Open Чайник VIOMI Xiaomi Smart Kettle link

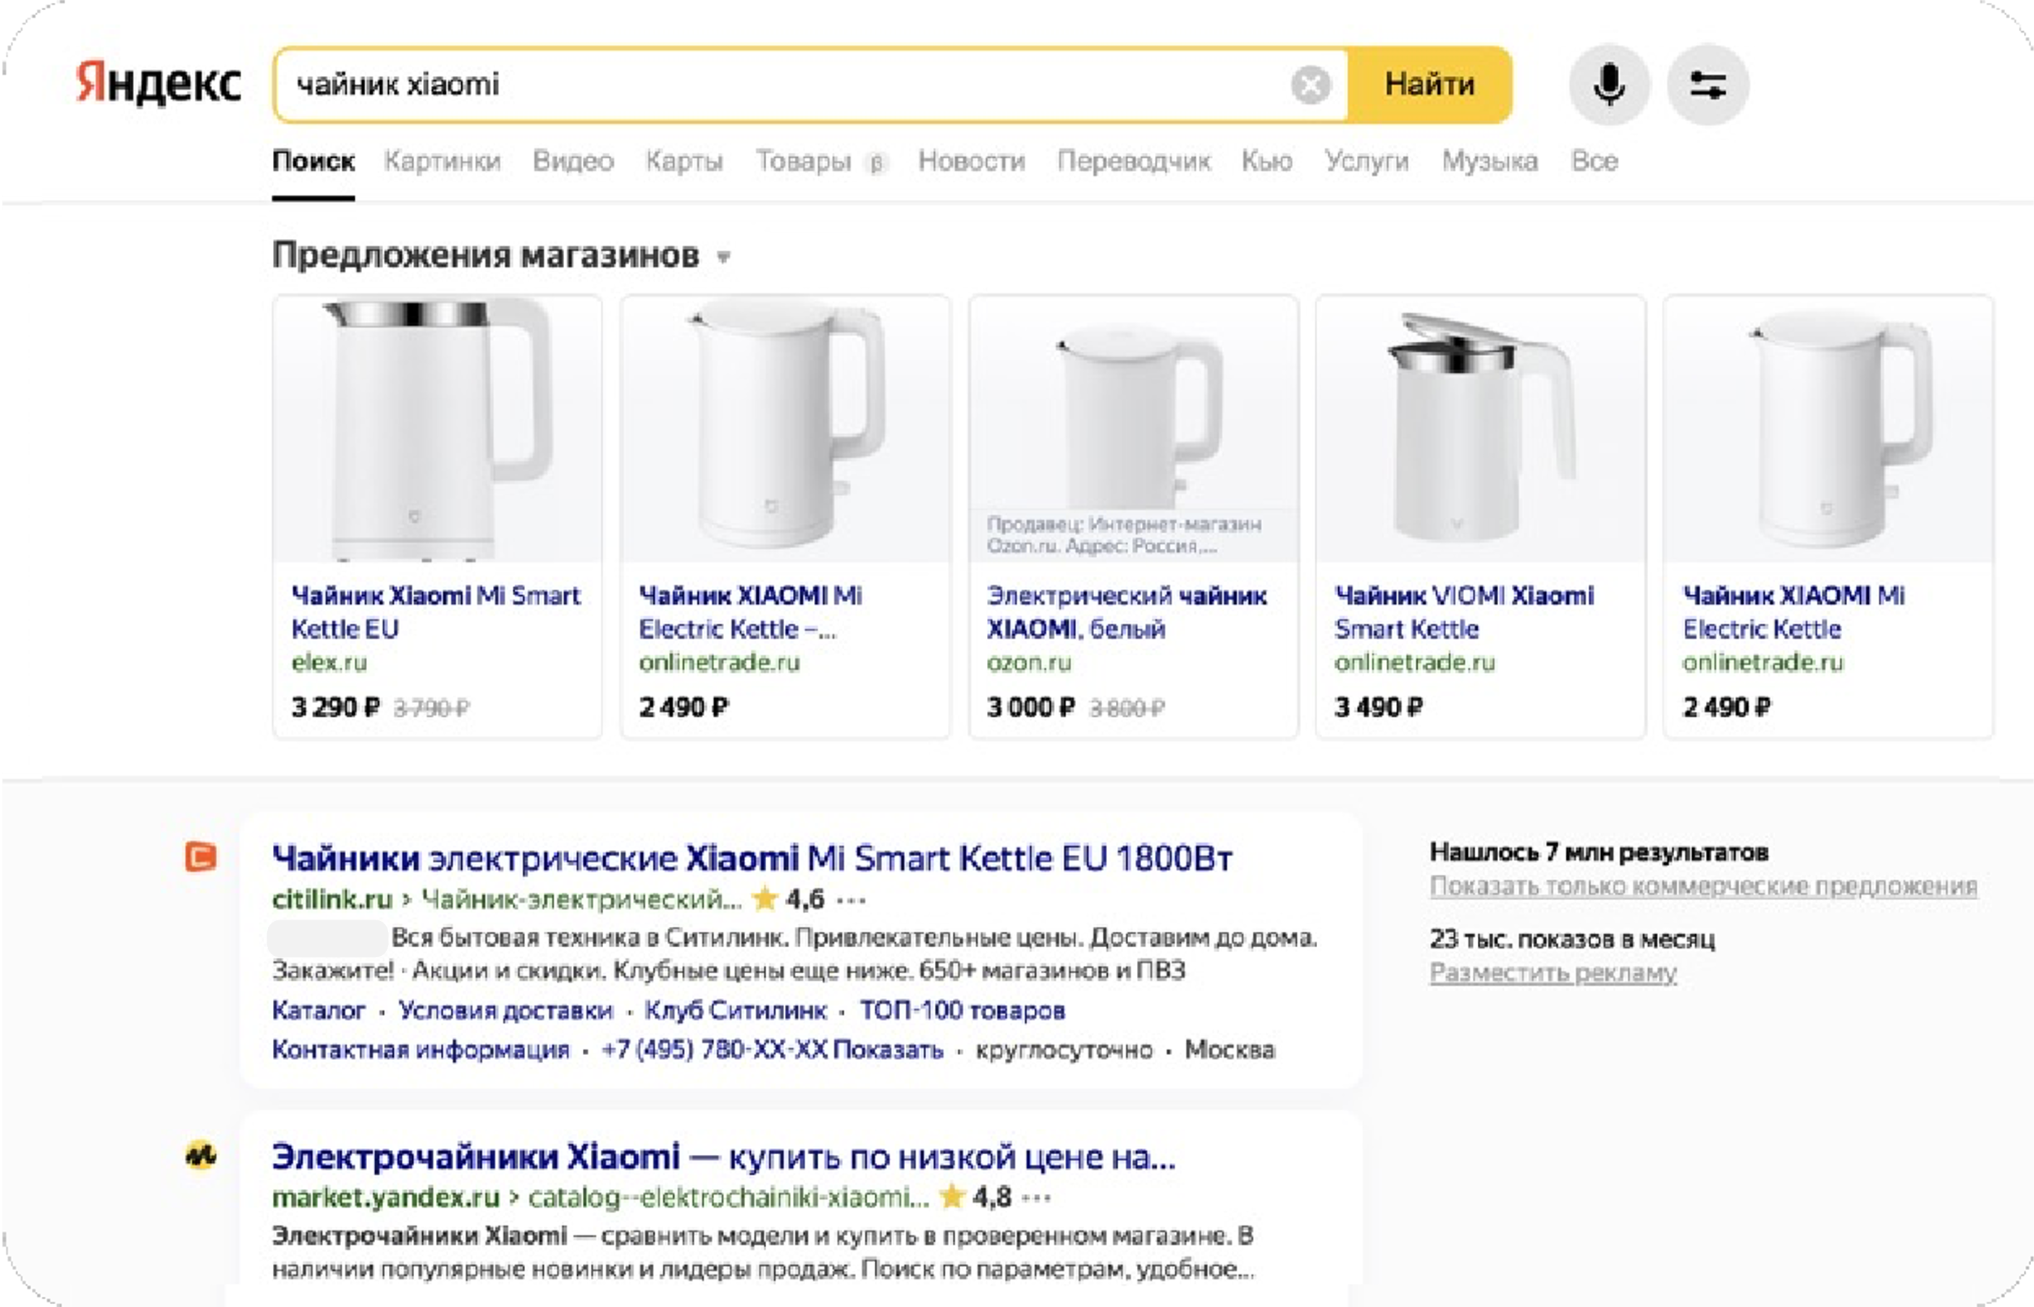(x=1463, y=612)
